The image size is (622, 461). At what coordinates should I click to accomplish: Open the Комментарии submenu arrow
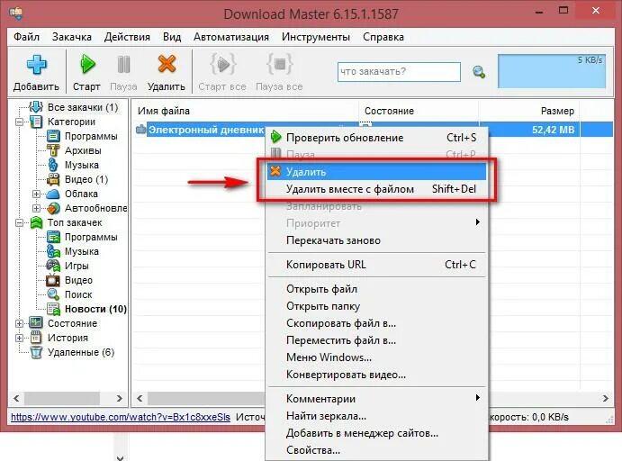pos(478,398)
